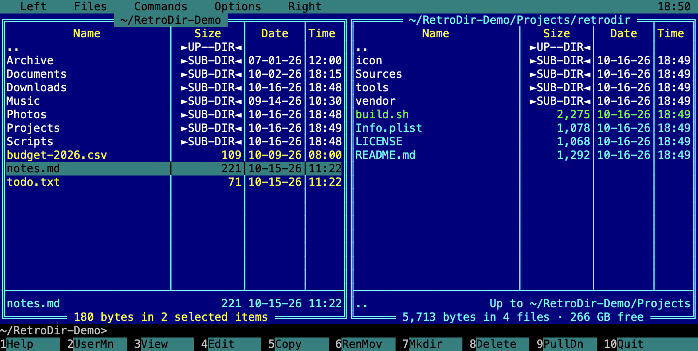698x351 pixels.
Task: Click the 4Edit function key
Action: tap(231, 344)
